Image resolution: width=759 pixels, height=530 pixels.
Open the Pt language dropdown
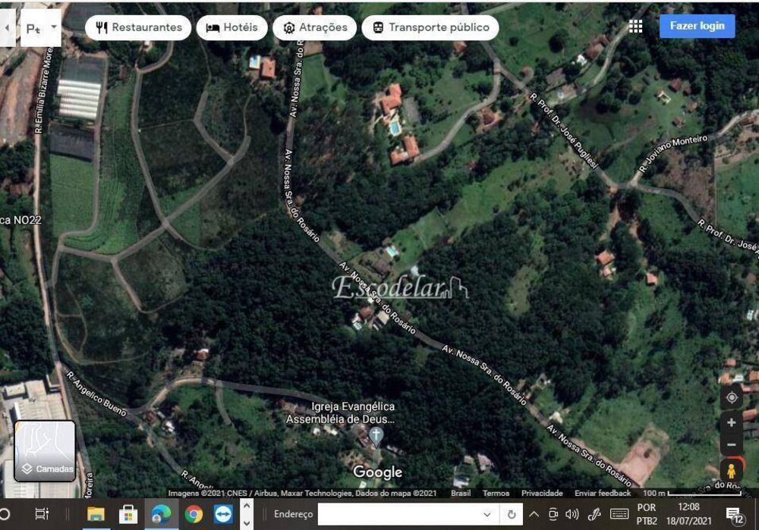tap(54, 27)
